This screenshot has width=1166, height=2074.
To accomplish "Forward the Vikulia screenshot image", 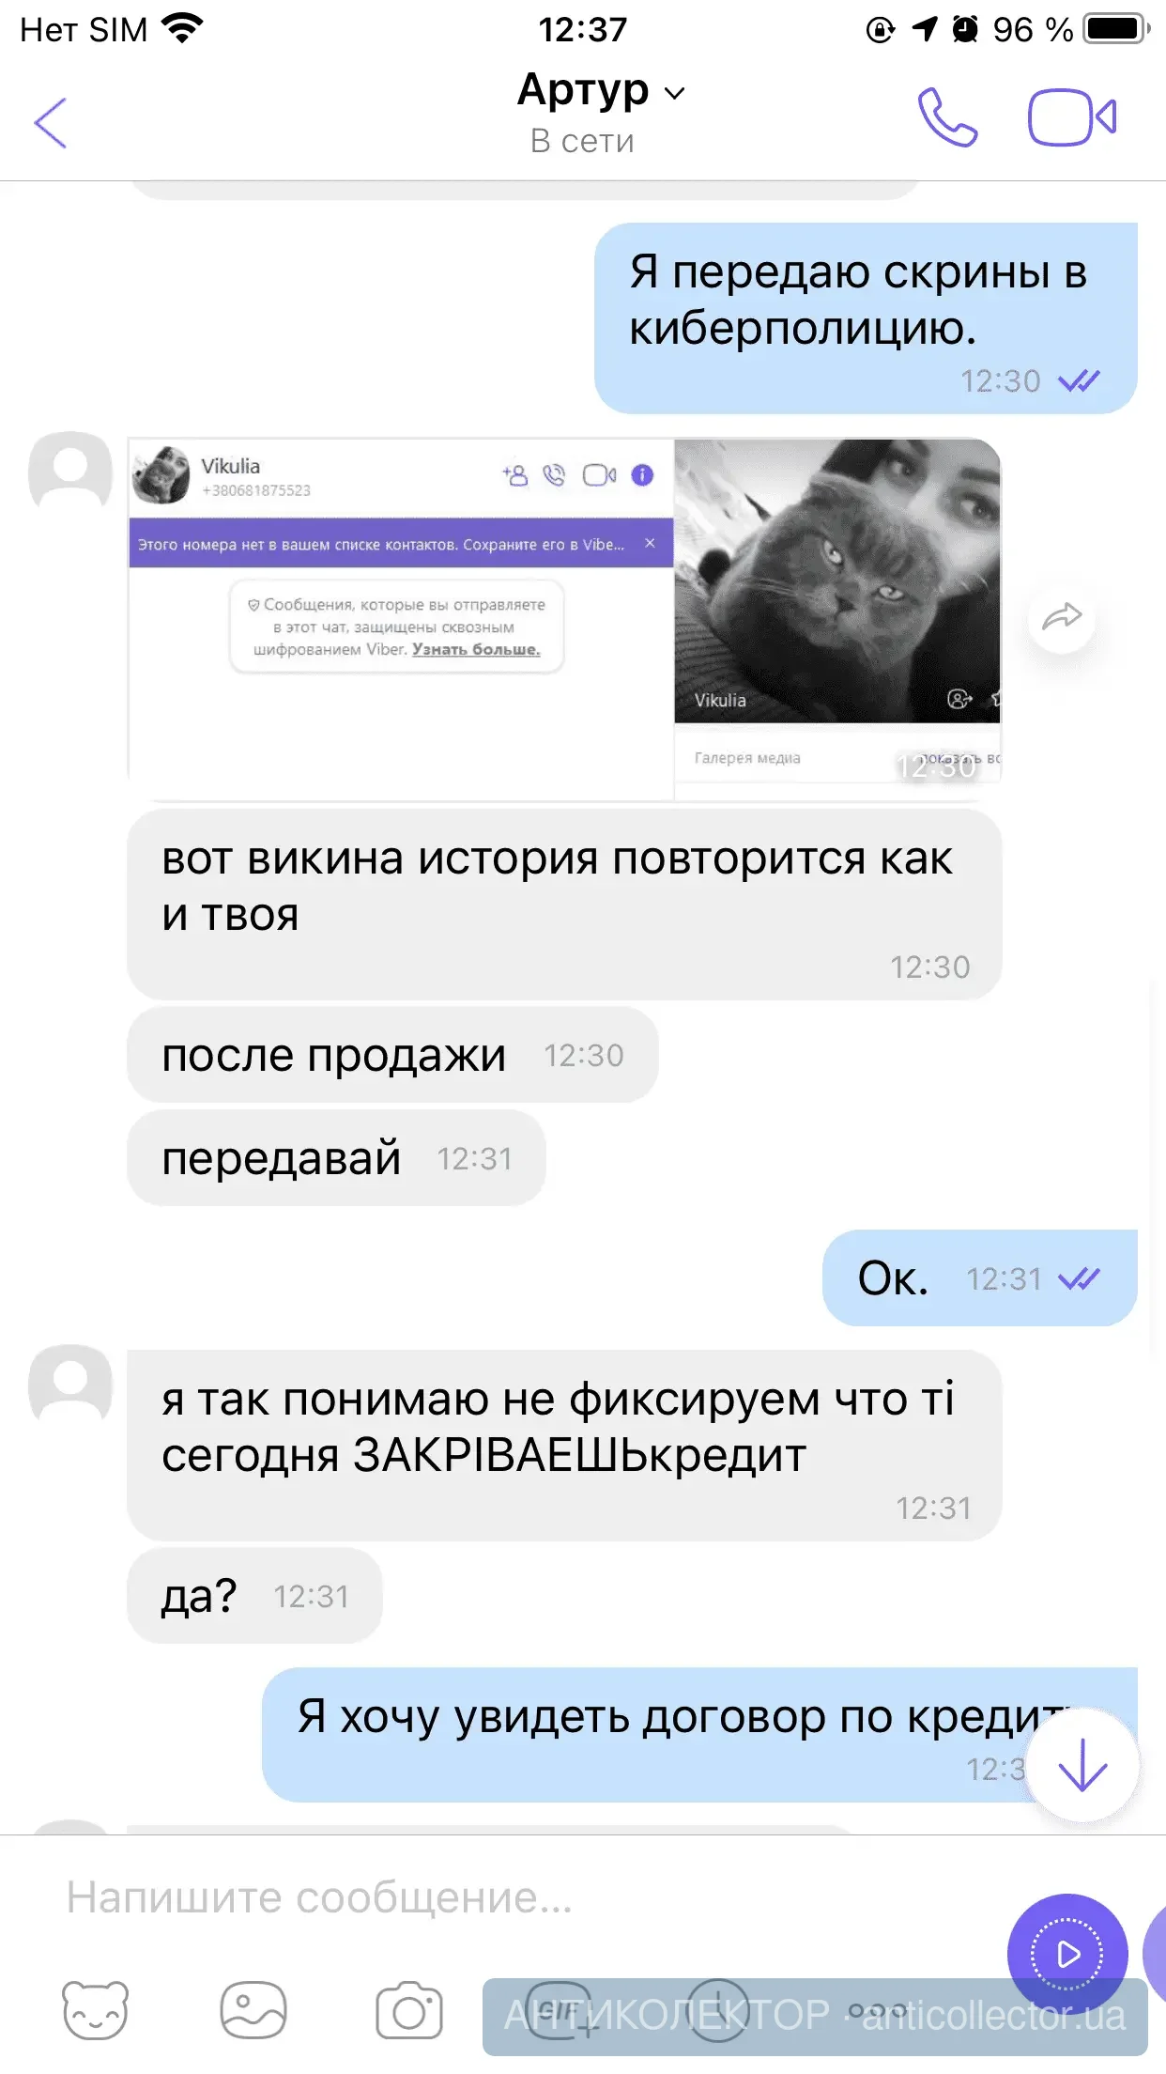I will pyautogui.click(x=1061, y=617).
